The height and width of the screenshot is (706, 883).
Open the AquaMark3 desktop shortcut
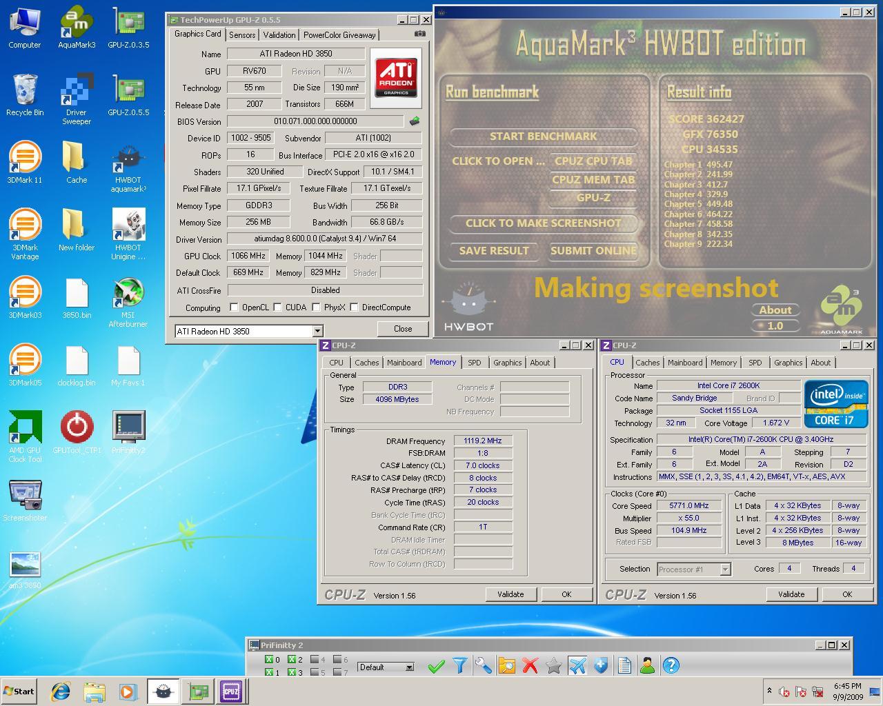(77, 28)
